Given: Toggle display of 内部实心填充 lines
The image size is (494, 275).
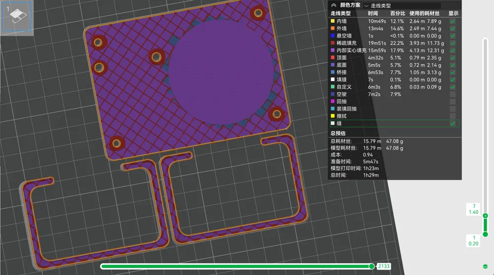Looking at the screenshot, I should click(x=453, y=50).
